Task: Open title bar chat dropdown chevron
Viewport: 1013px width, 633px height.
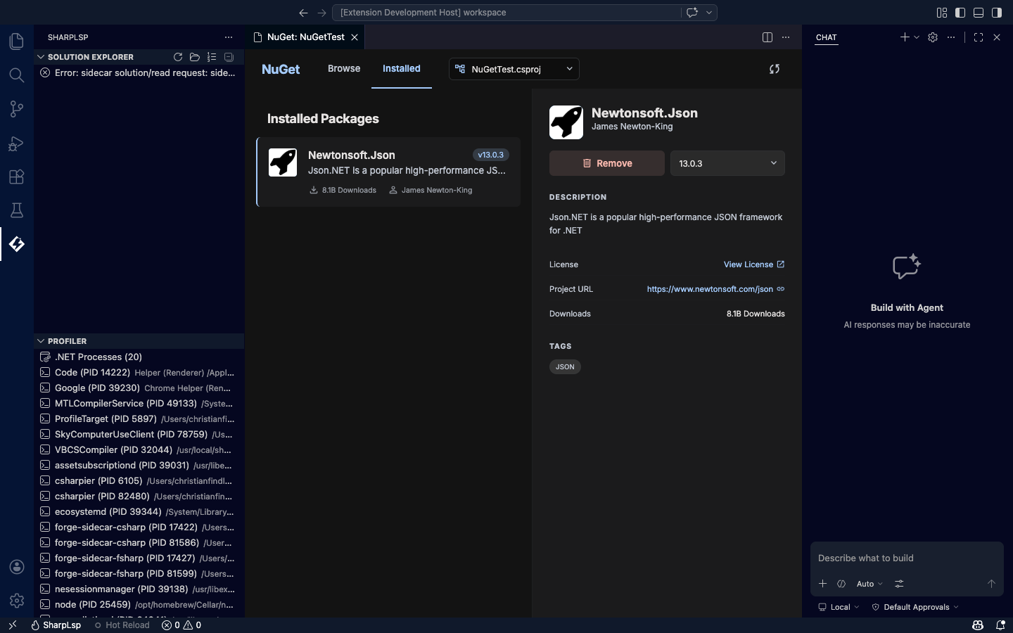Action: pyautogui.click(x=709, y=13)
